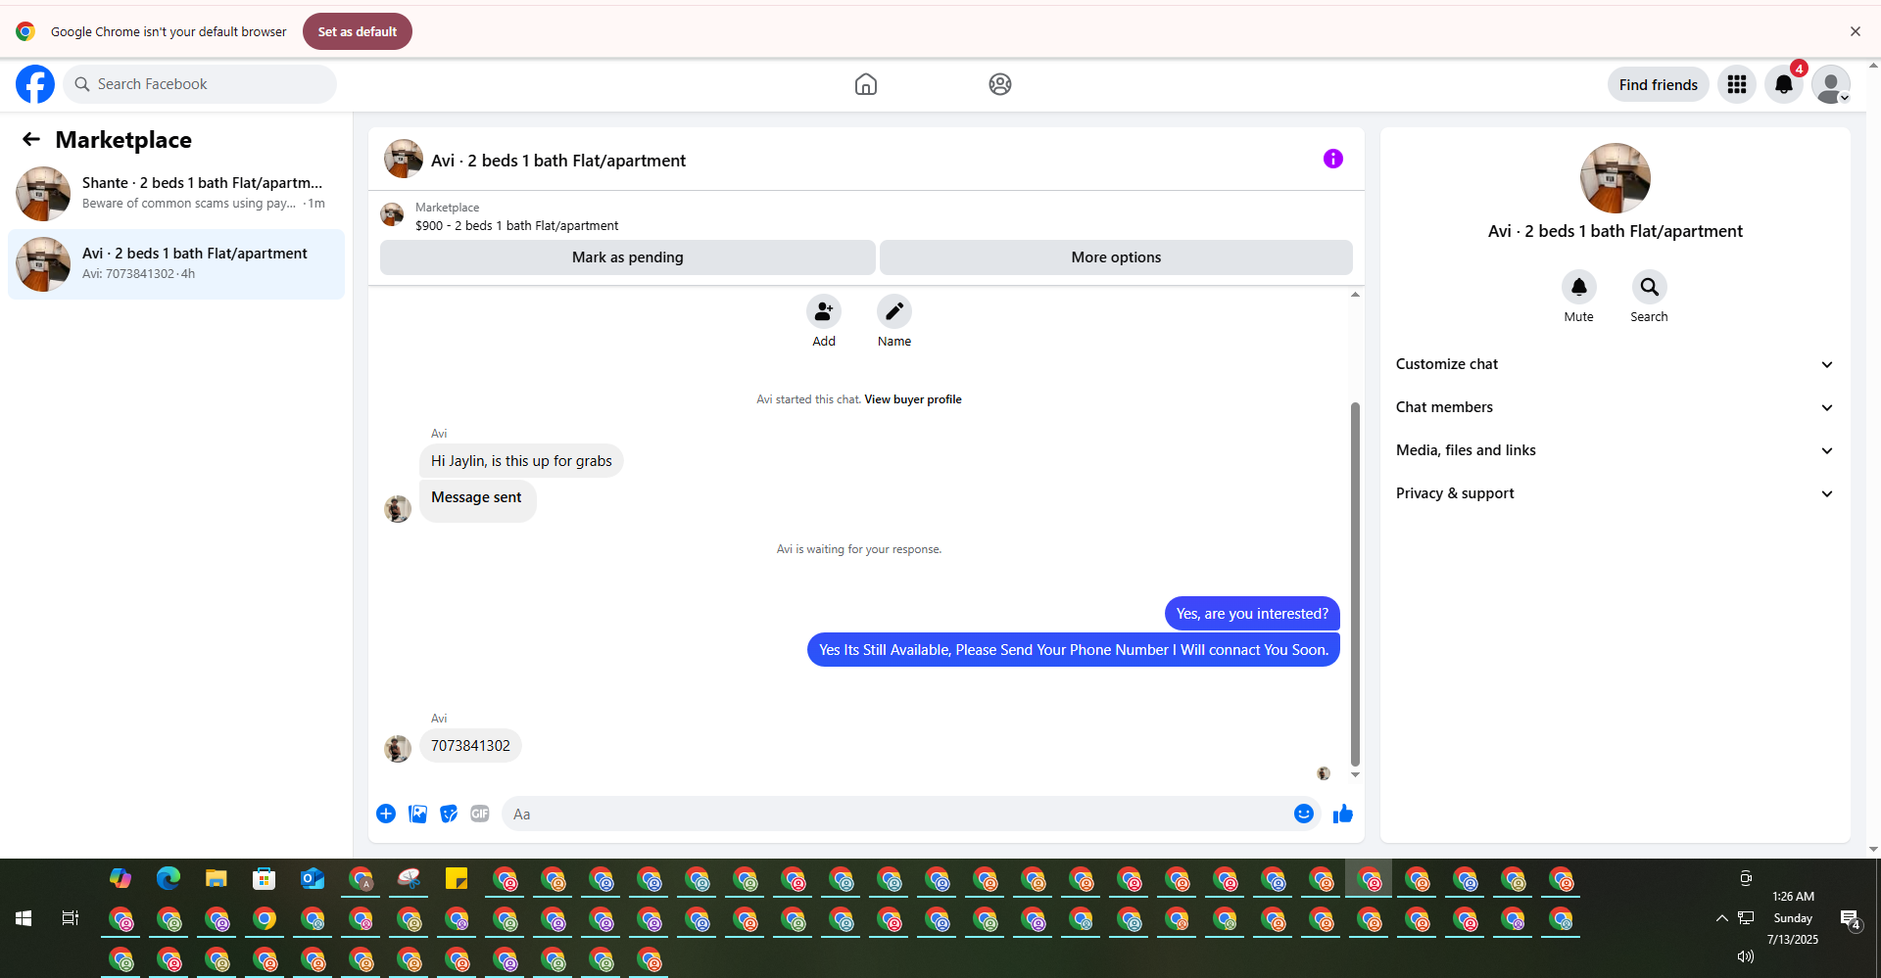Image resolution: width=1881 pixels, height=978 pixels.
Task: Click the Find friends button
Action: [x=1659, y=84]
